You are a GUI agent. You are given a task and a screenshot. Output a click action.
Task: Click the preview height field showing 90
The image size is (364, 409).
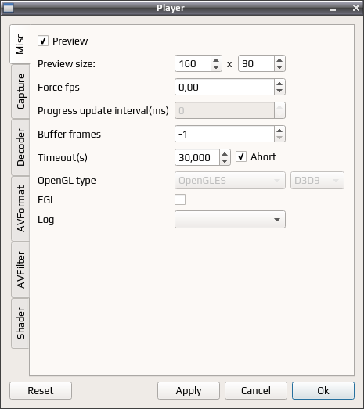256,63
